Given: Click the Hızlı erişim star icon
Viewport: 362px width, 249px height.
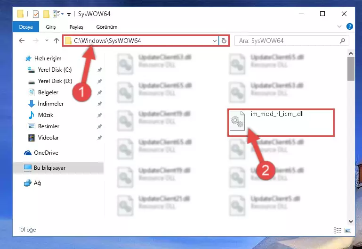Looking at the screenshot, I should 28,58.
